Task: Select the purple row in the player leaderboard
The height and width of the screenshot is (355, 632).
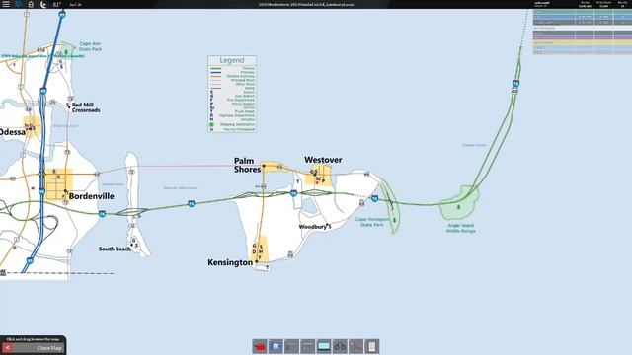Action: click(583, 37)
